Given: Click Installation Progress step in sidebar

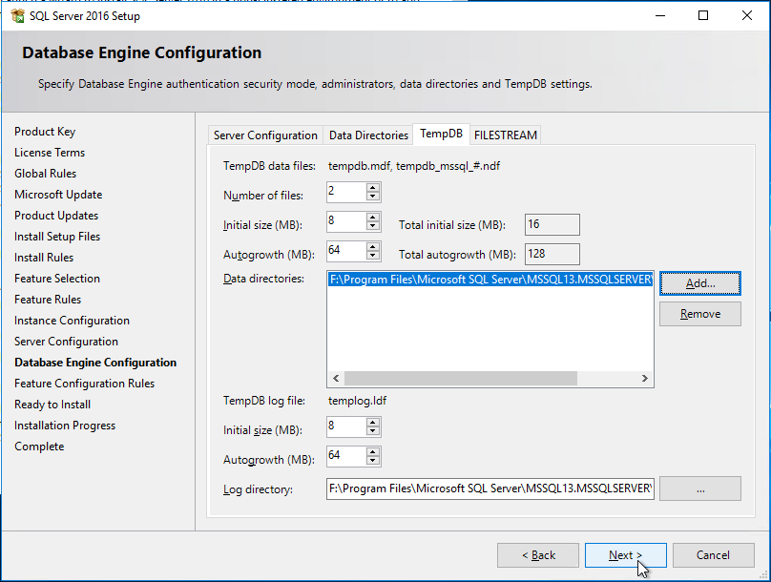Looking at the screenshot, I should pos(65,426).
